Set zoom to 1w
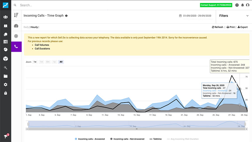 coord(35,62)
